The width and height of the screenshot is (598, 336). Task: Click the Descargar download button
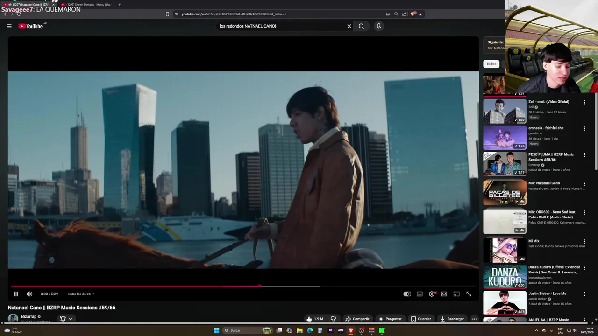(452, 319)
